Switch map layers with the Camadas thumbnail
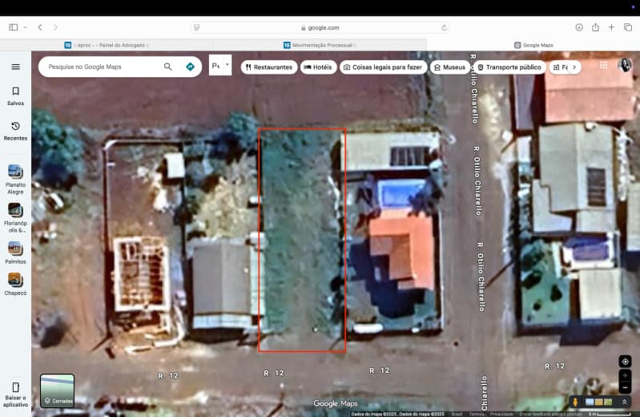 [57, 391]
